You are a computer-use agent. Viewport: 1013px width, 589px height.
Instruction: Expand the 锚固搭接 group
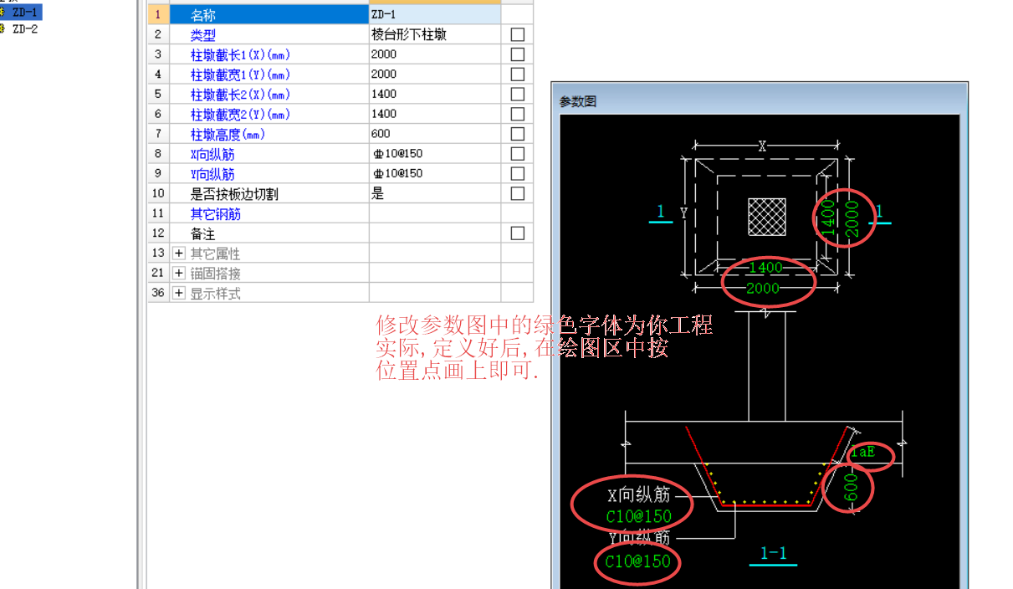[178, 274]
